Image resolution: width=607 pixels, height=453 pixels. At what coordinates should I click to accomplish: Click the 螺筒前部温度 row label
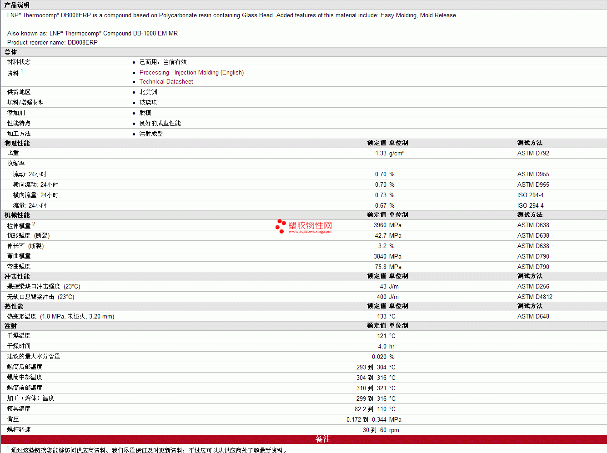tap(25, 388)
